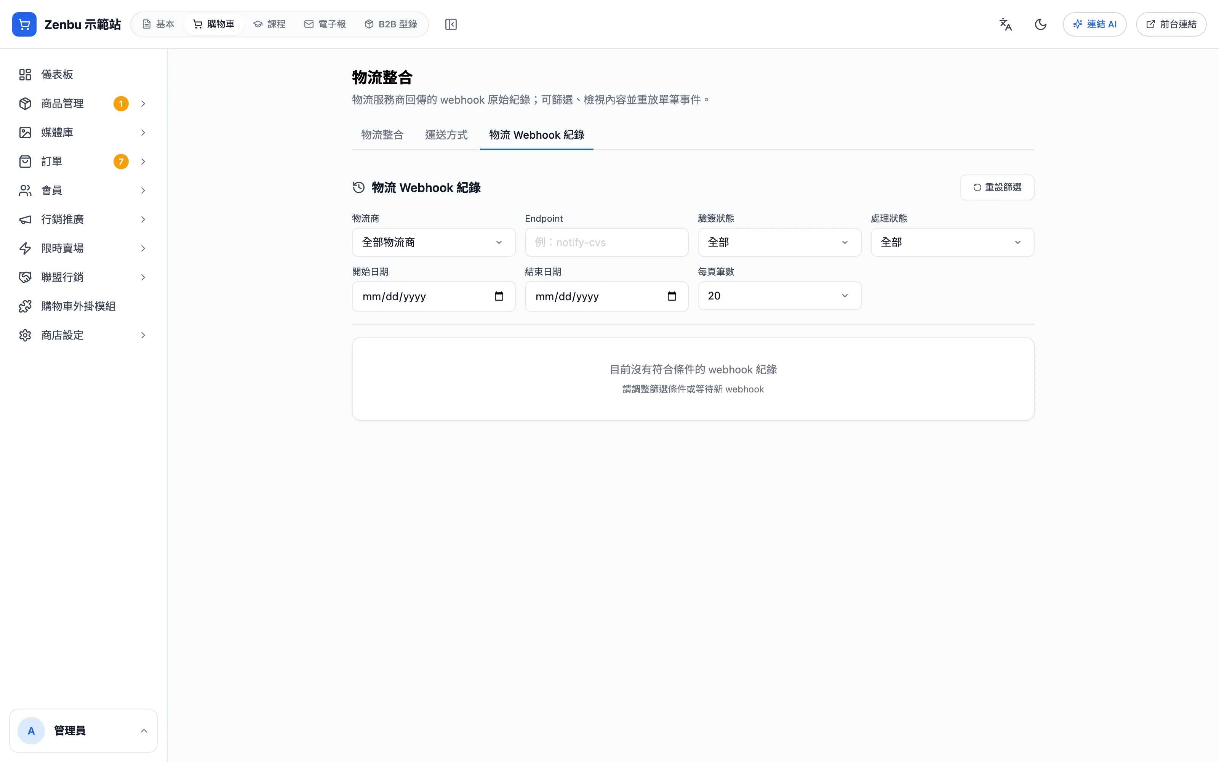This screenshot has width=1219, height=762.
Task: Click the 媒體庫 image icon
Action: [25, 133]
